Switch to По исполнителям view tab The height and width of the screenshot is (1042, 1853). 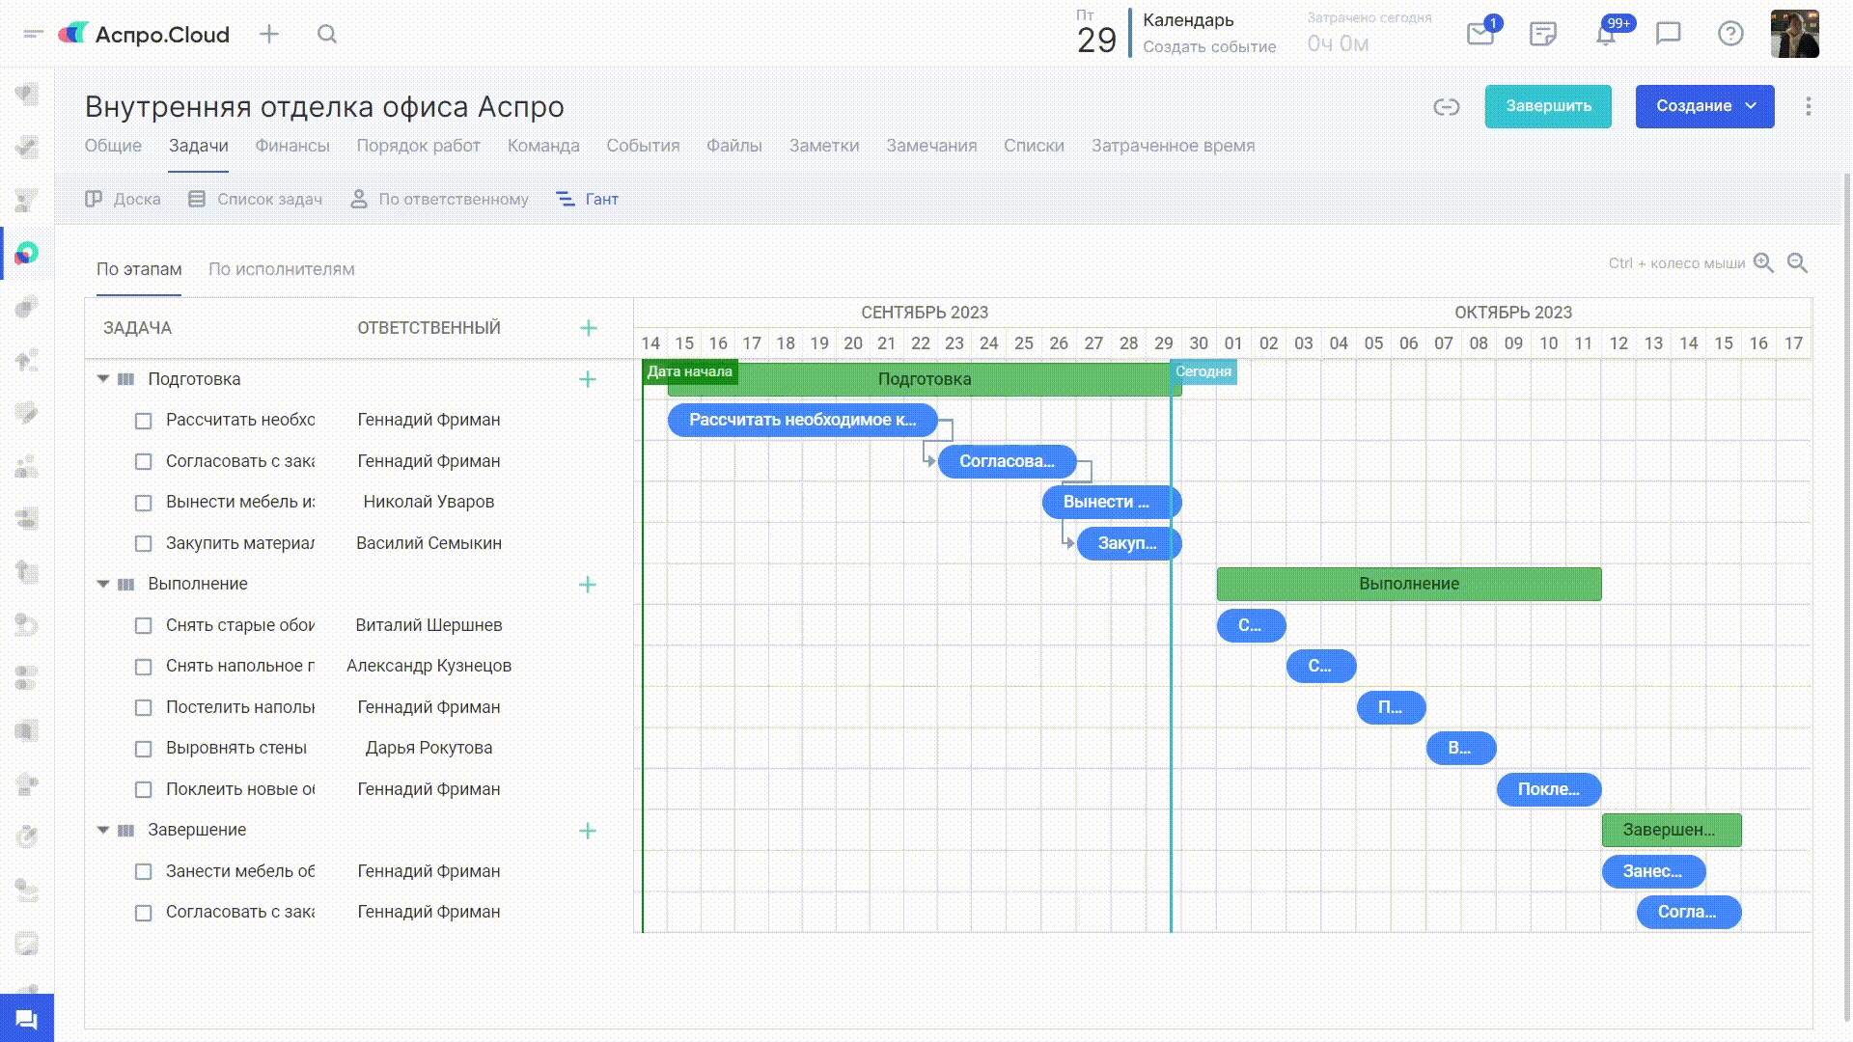[281, 269]
